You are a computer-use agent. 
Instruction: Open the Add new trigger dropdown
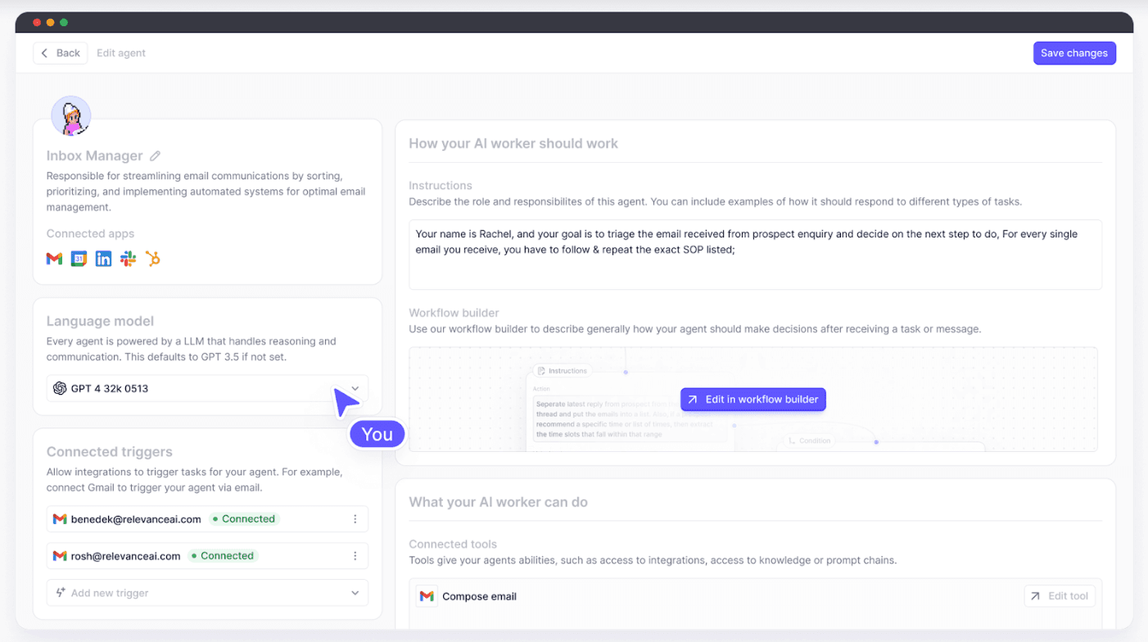206,593
